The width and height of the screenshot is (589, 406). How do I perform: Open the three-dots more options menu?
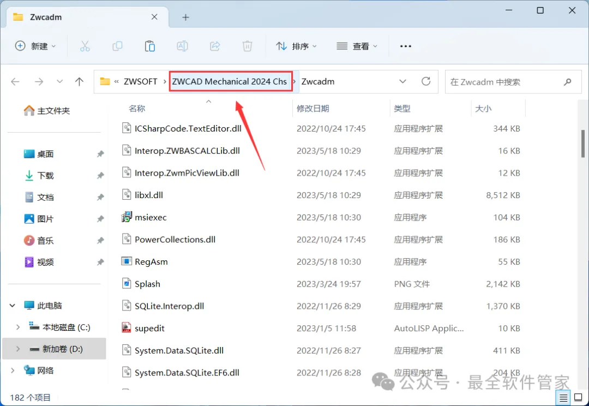pos(406,46)
